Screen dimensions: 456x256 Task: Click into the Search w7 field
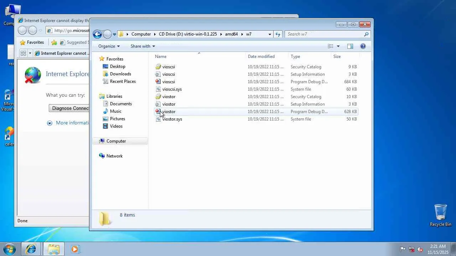coord(324,34)
